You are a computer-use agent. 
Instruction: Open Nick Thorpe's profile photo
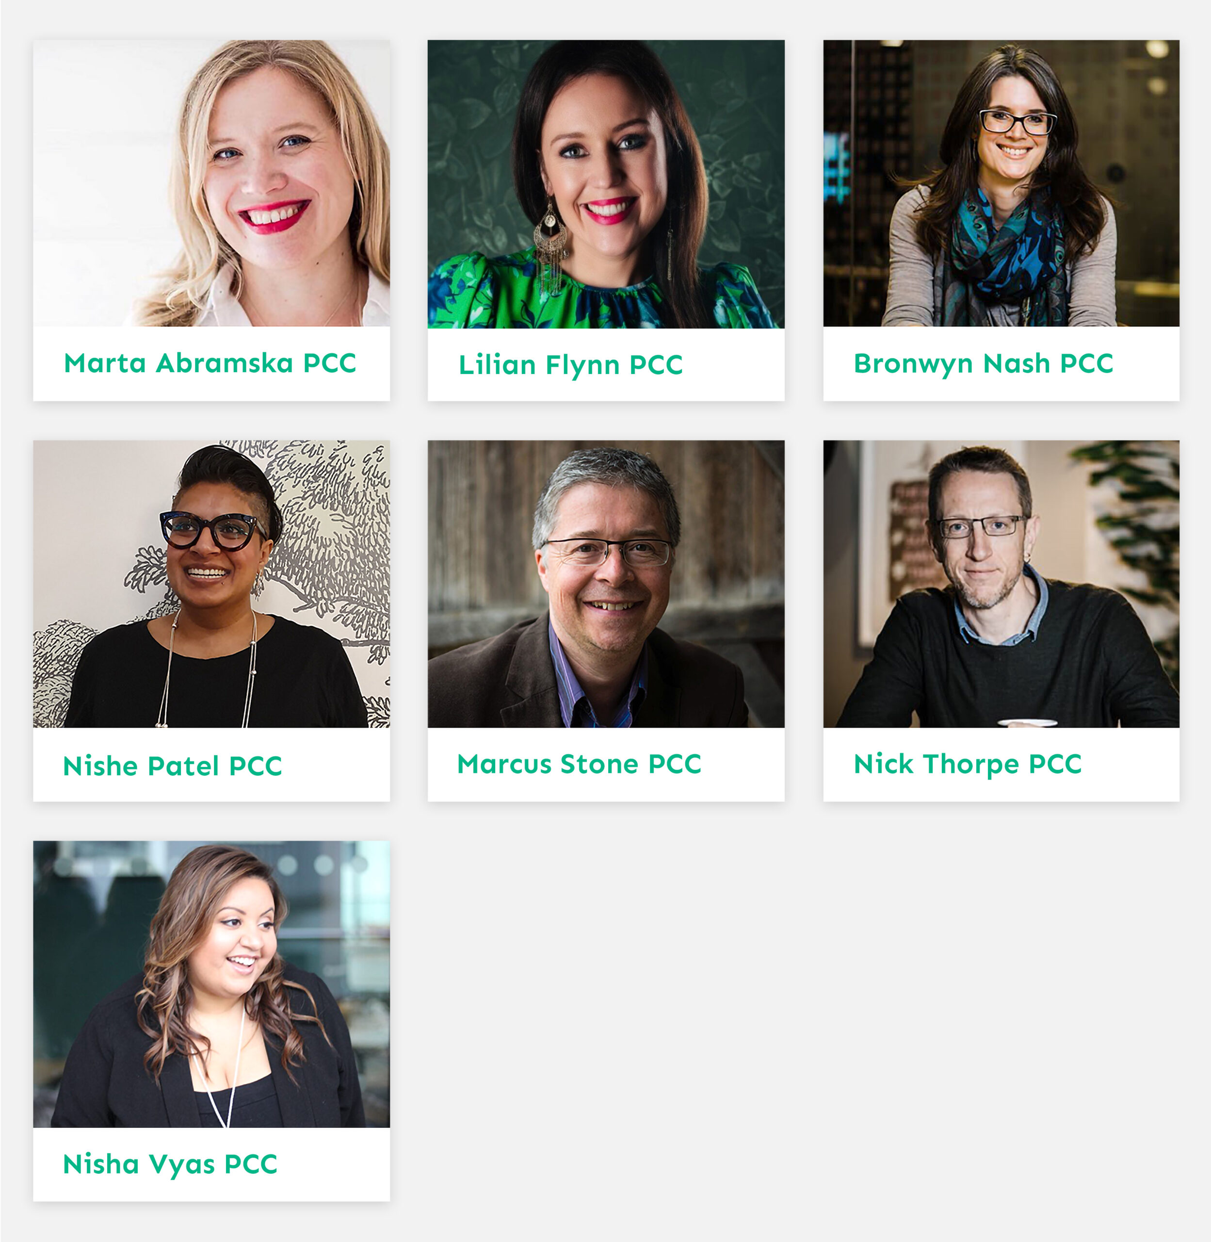coord(1001,584)
